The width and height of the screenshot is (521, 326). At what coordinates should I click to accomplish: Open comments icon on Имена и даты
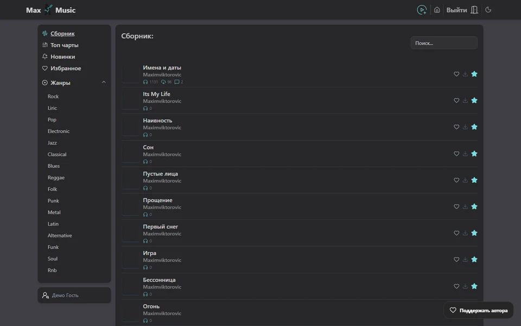(177, 82)
